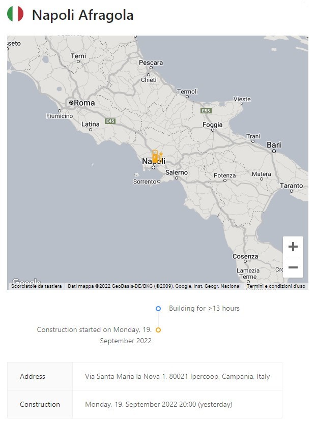Click the 'Roma' city label on map

[x=84, y=103]
